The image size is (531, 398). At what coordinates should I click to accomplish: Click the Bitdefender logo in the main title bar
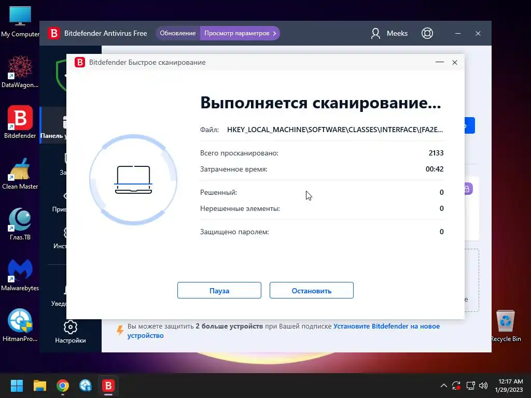point(53,33)
